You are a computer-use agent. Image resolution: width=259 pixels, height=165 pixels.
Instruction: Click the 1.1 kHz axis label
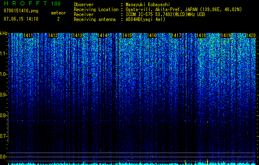point(3,54)
